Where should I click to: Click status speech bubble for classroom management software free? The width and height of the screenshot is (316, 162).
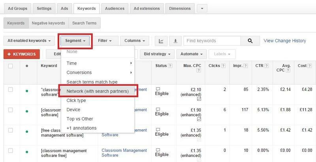158,150
